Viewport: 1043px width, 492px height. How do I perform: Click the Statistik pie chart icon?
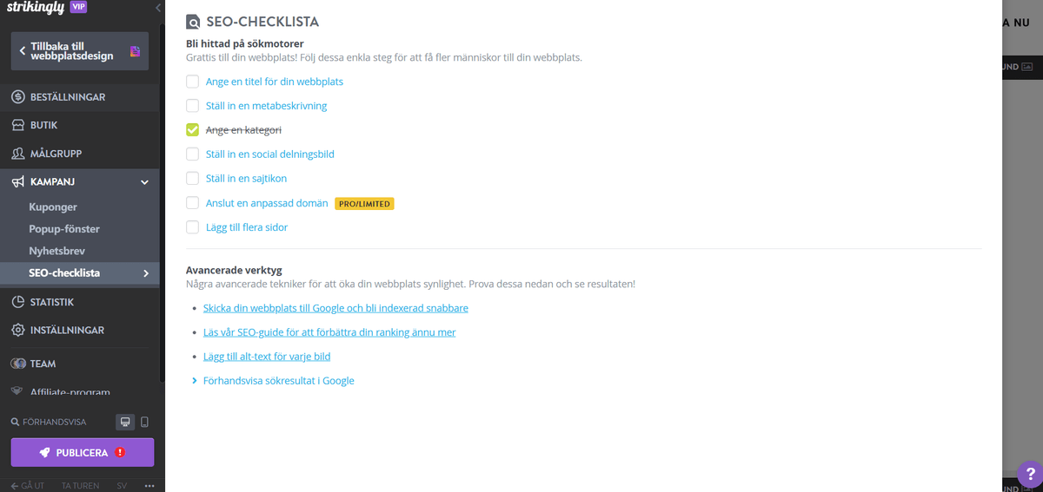click(x=18, y=303)
